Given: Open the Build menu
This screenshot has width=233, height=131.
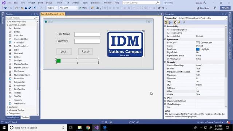Looking at the screenshot, I should pos(40,3).
